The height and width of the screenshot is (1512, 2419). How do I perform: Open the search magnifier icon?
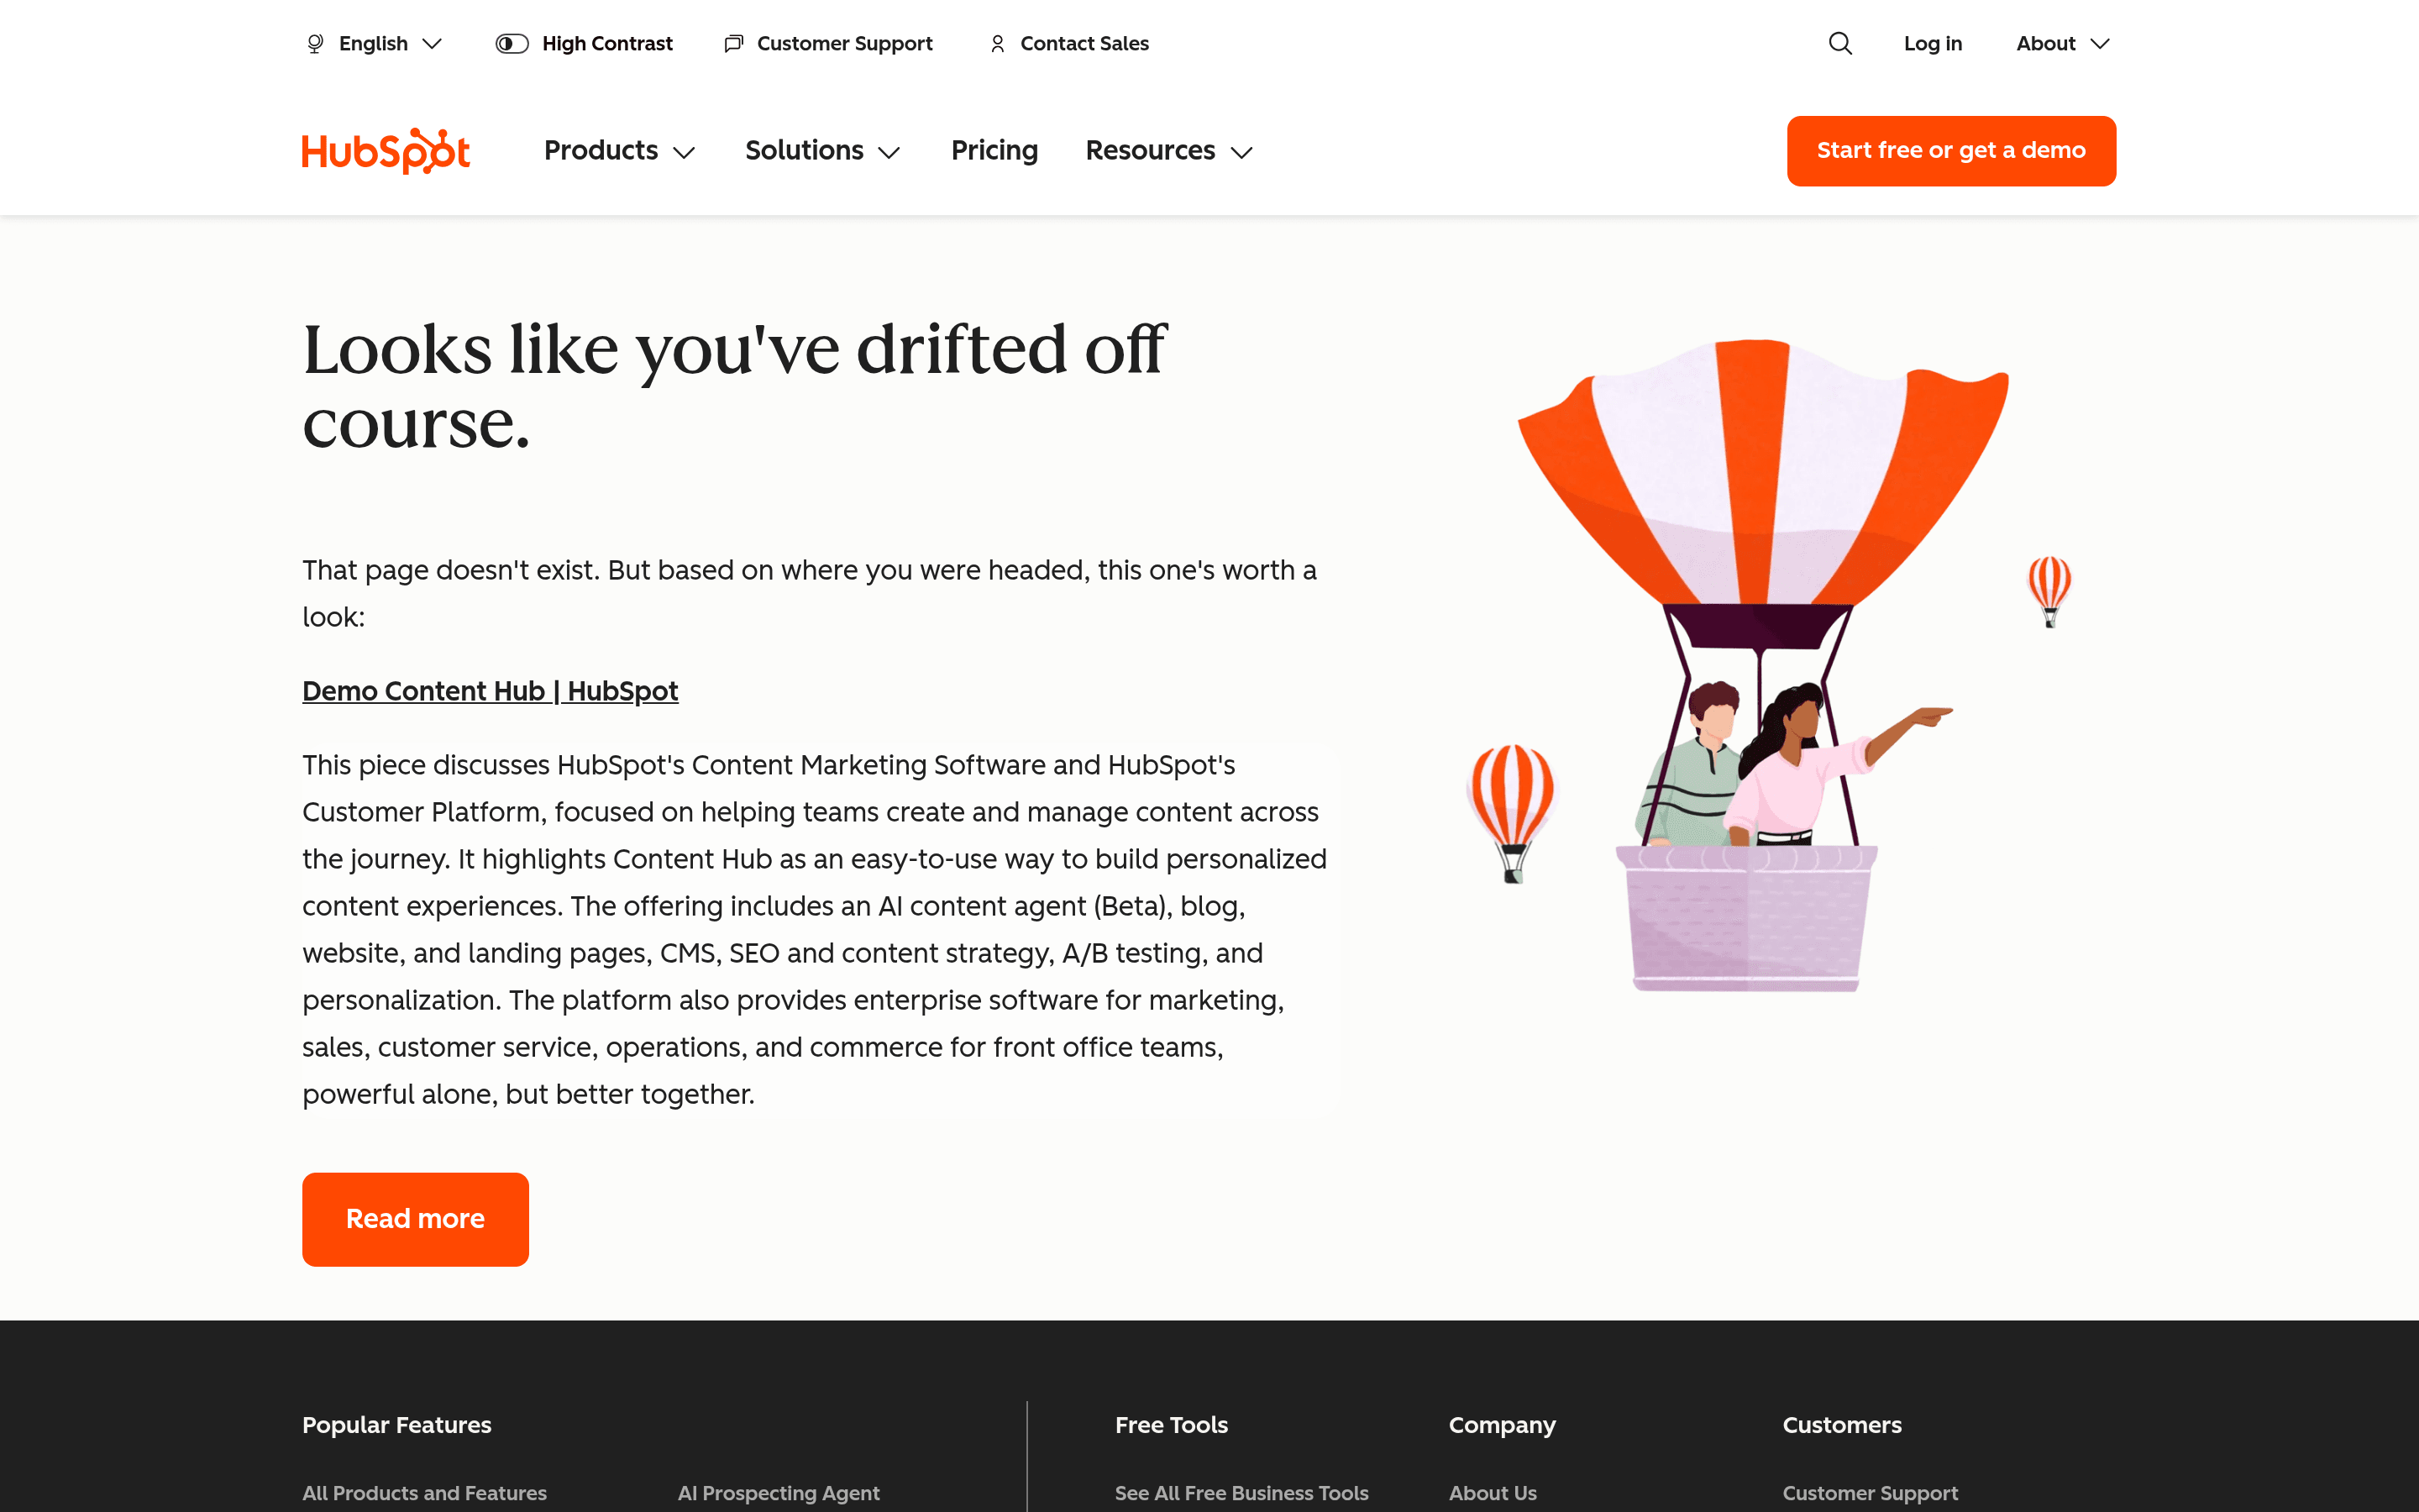click(x=1840, y=43)
